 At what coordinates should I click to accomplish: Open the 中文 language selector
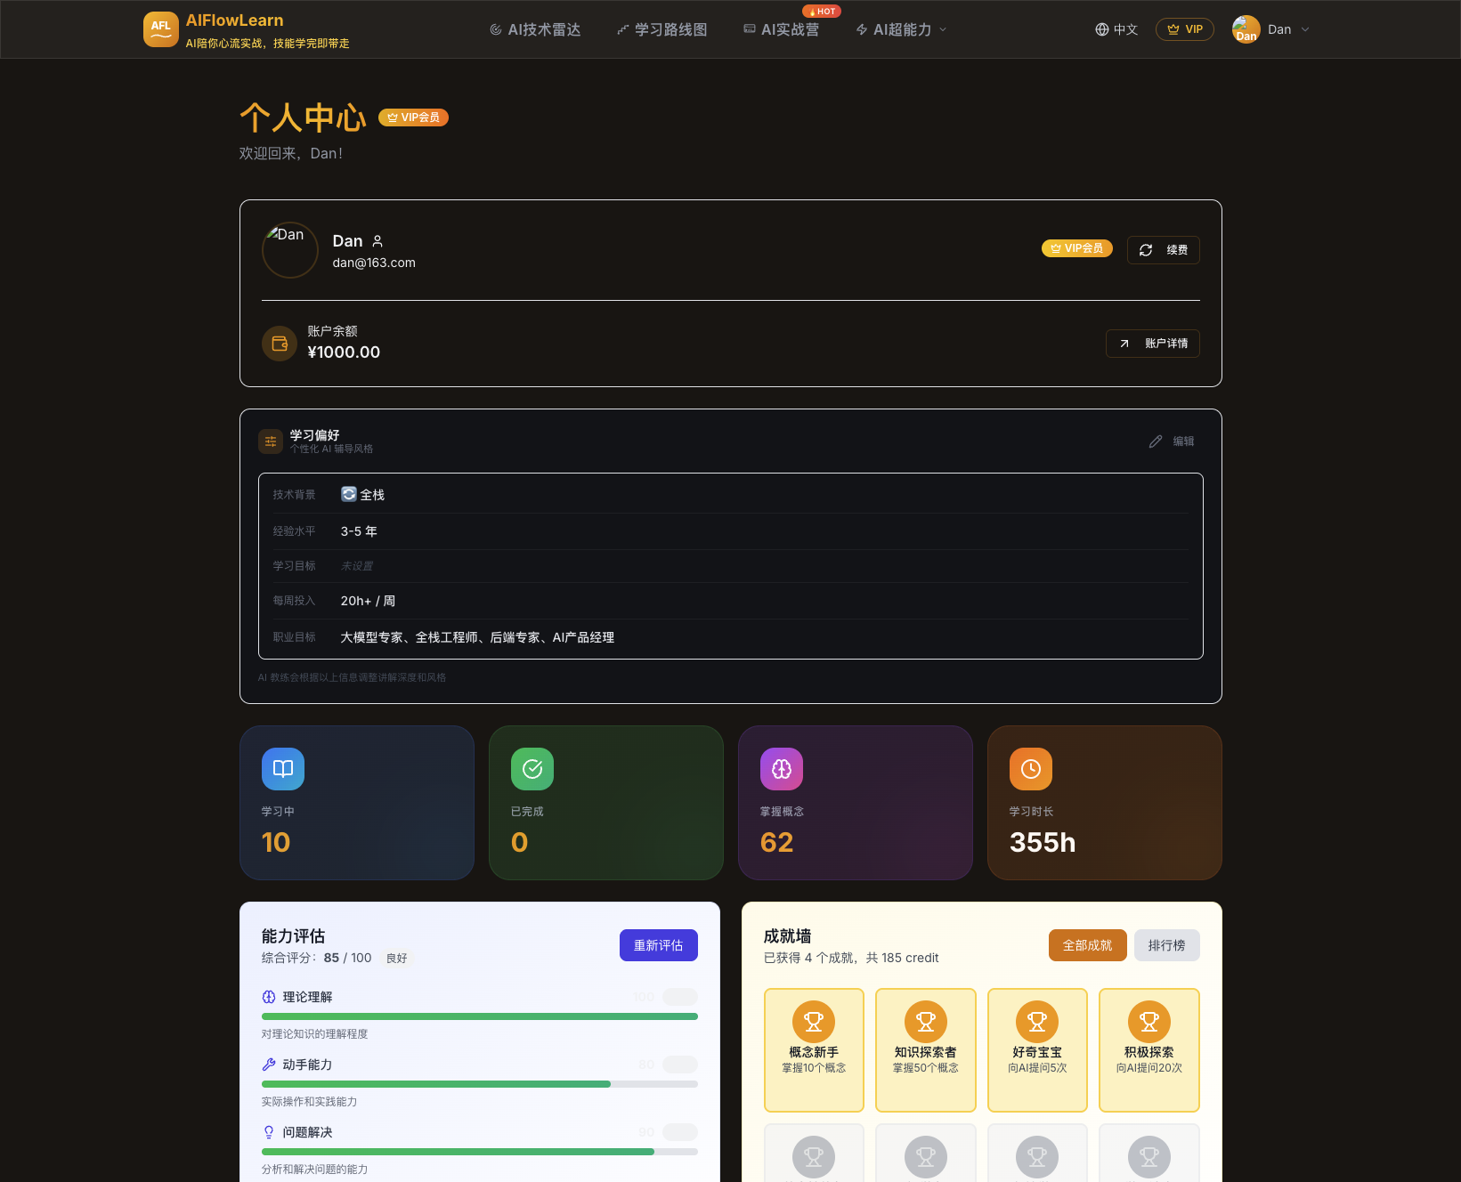[1116, 29]
